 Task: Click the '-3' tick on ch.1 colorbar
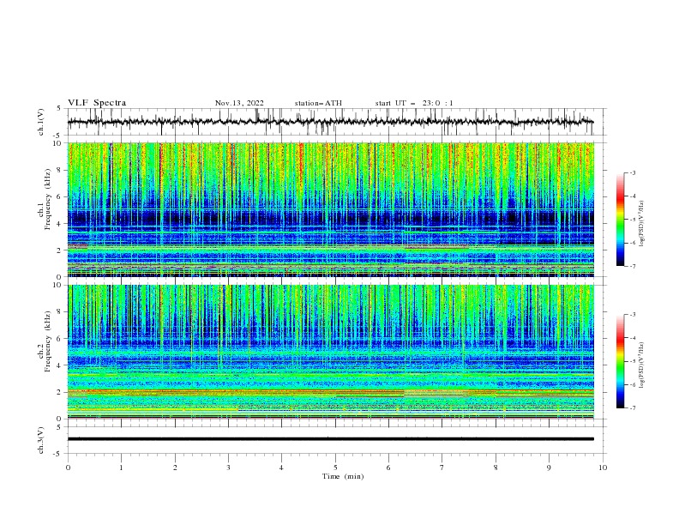coord(633,172)
